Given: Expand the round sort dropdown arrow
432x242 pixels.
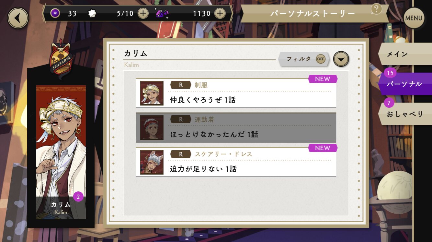Looking at the screenshot, I should (341, 59).
